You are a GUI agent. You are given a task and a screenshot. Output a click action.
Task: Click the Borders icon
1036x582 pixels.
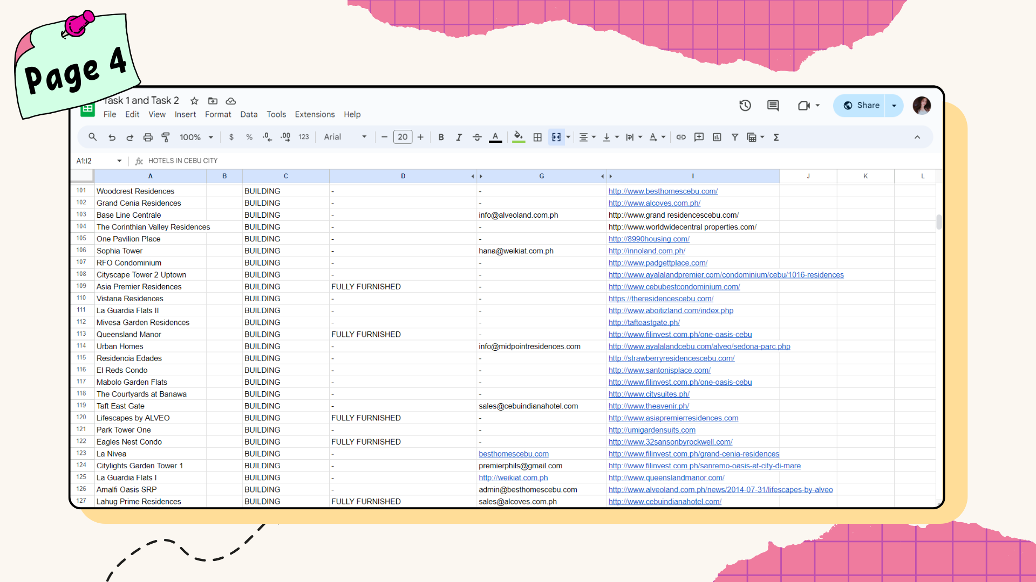(537, 137)
